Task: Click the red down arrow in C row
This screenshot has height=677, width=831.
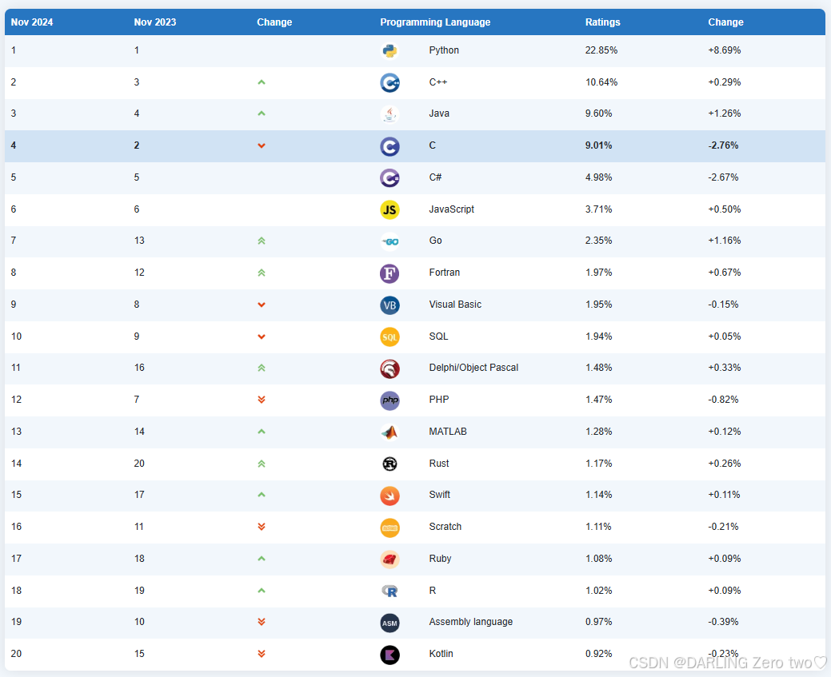Action: (x=262, y=145)
